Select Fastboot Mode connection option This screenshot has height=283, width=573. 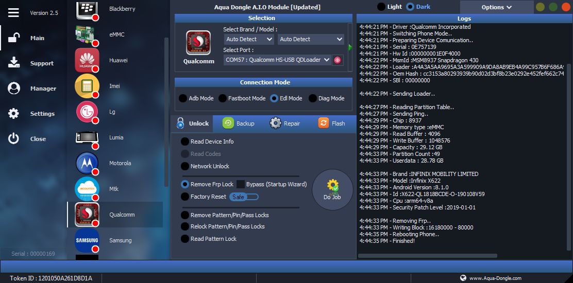pyautogui.click(x=223, y=98)
